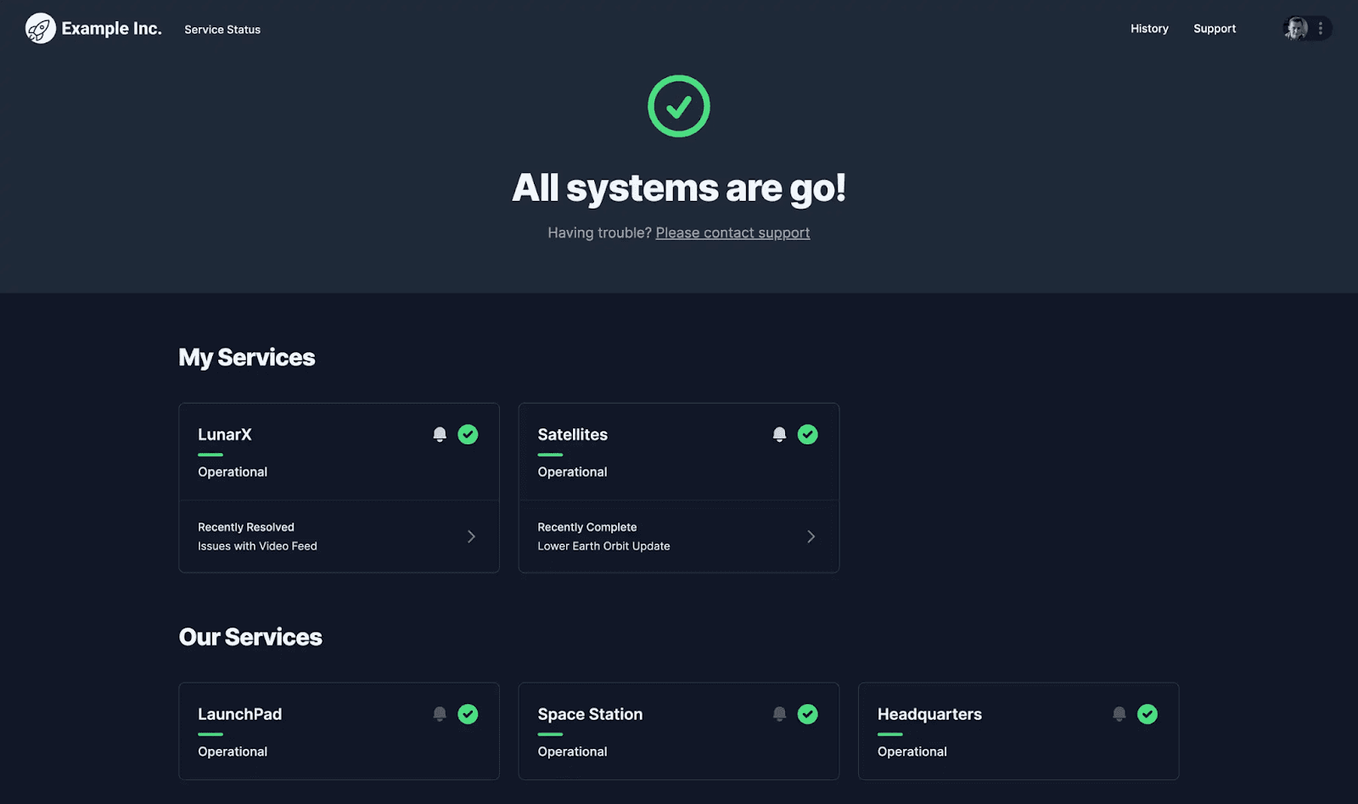Expand Satellites Recently Complete chevron
This screenshot has height=804, width=1358.
pyautogui.click(x=811, y=536)
